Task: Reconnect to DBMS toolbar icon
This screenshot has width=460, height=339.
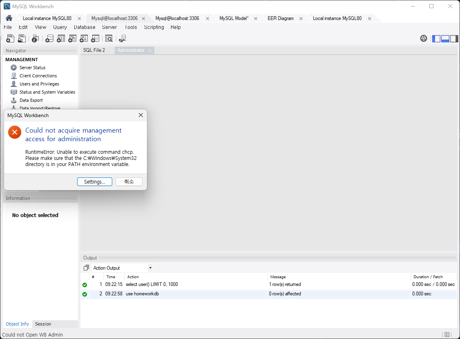Action: click(122, 38)
